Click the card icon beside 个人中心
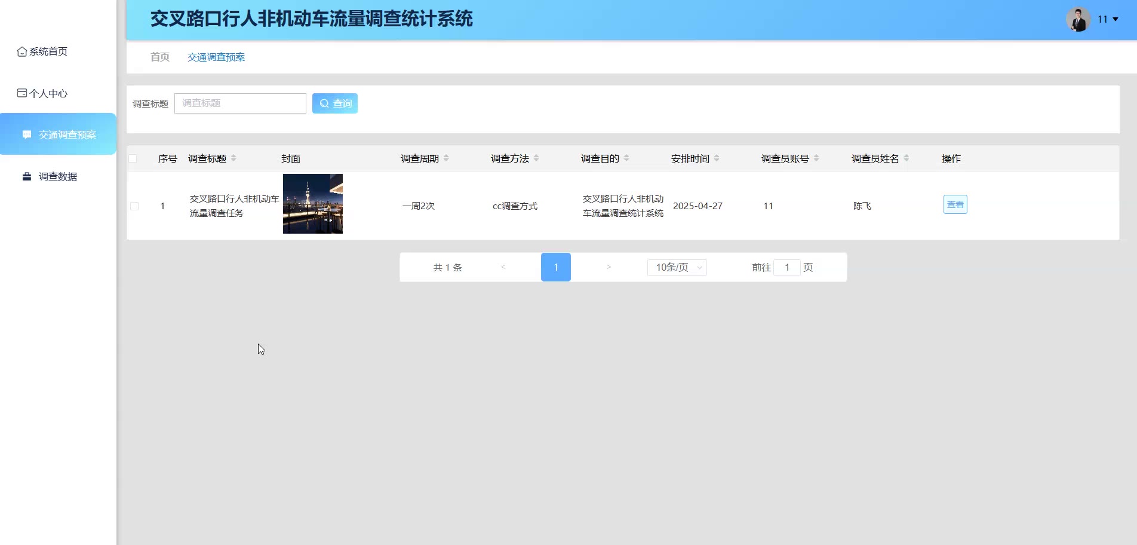Viewport: 1137px width, 545px height. [x=22, y=93]
